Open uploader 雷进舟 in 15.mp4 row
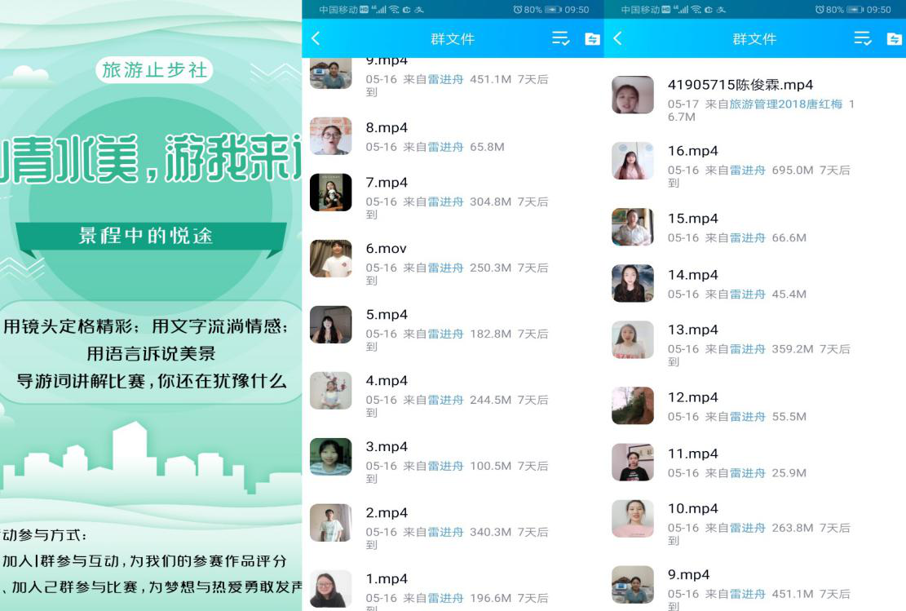 tap(748, 237)
